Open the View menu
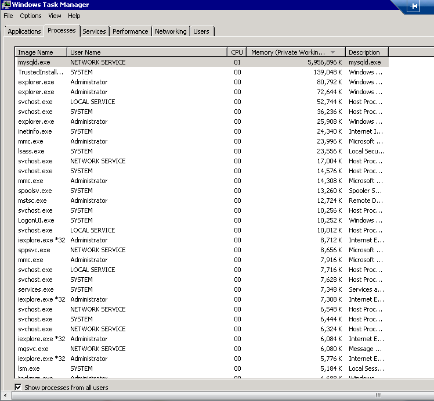This screenshot has height=401, width=434. (55, 16)
